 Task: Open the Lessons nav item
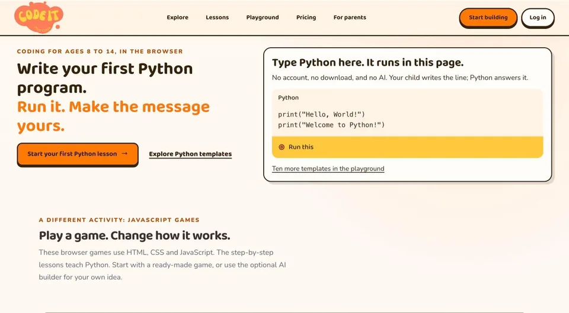tap(217, 17)
